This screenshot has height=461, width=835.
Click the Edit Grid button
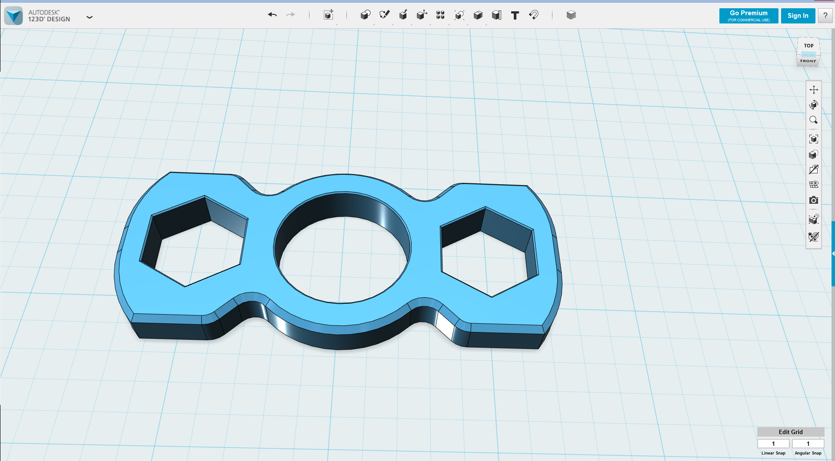point(791,432)
